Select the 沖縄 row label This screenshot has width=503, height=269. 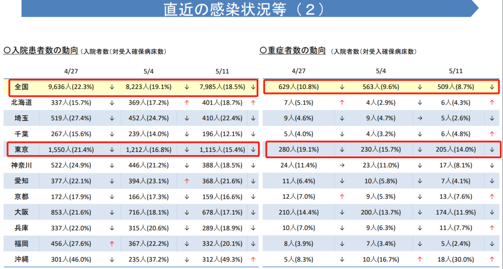22,259
